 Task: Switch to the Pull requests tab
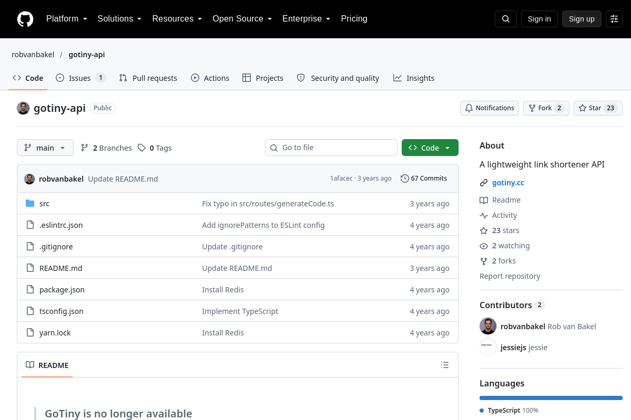tap(148, 78)
